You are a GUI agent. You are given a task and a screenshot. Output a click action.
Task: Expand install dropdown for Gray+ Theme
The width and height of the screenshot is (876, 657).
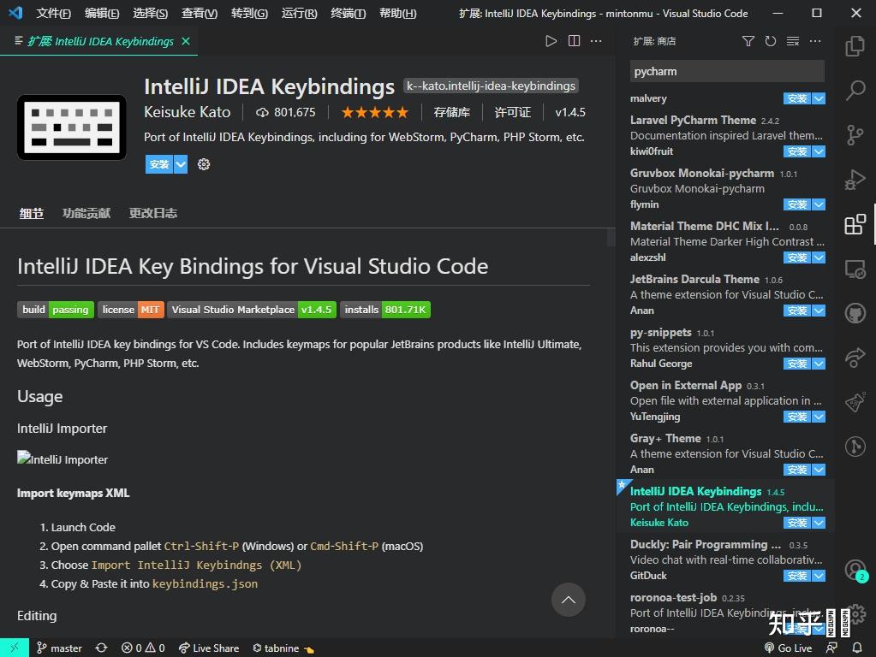[819, 470]
